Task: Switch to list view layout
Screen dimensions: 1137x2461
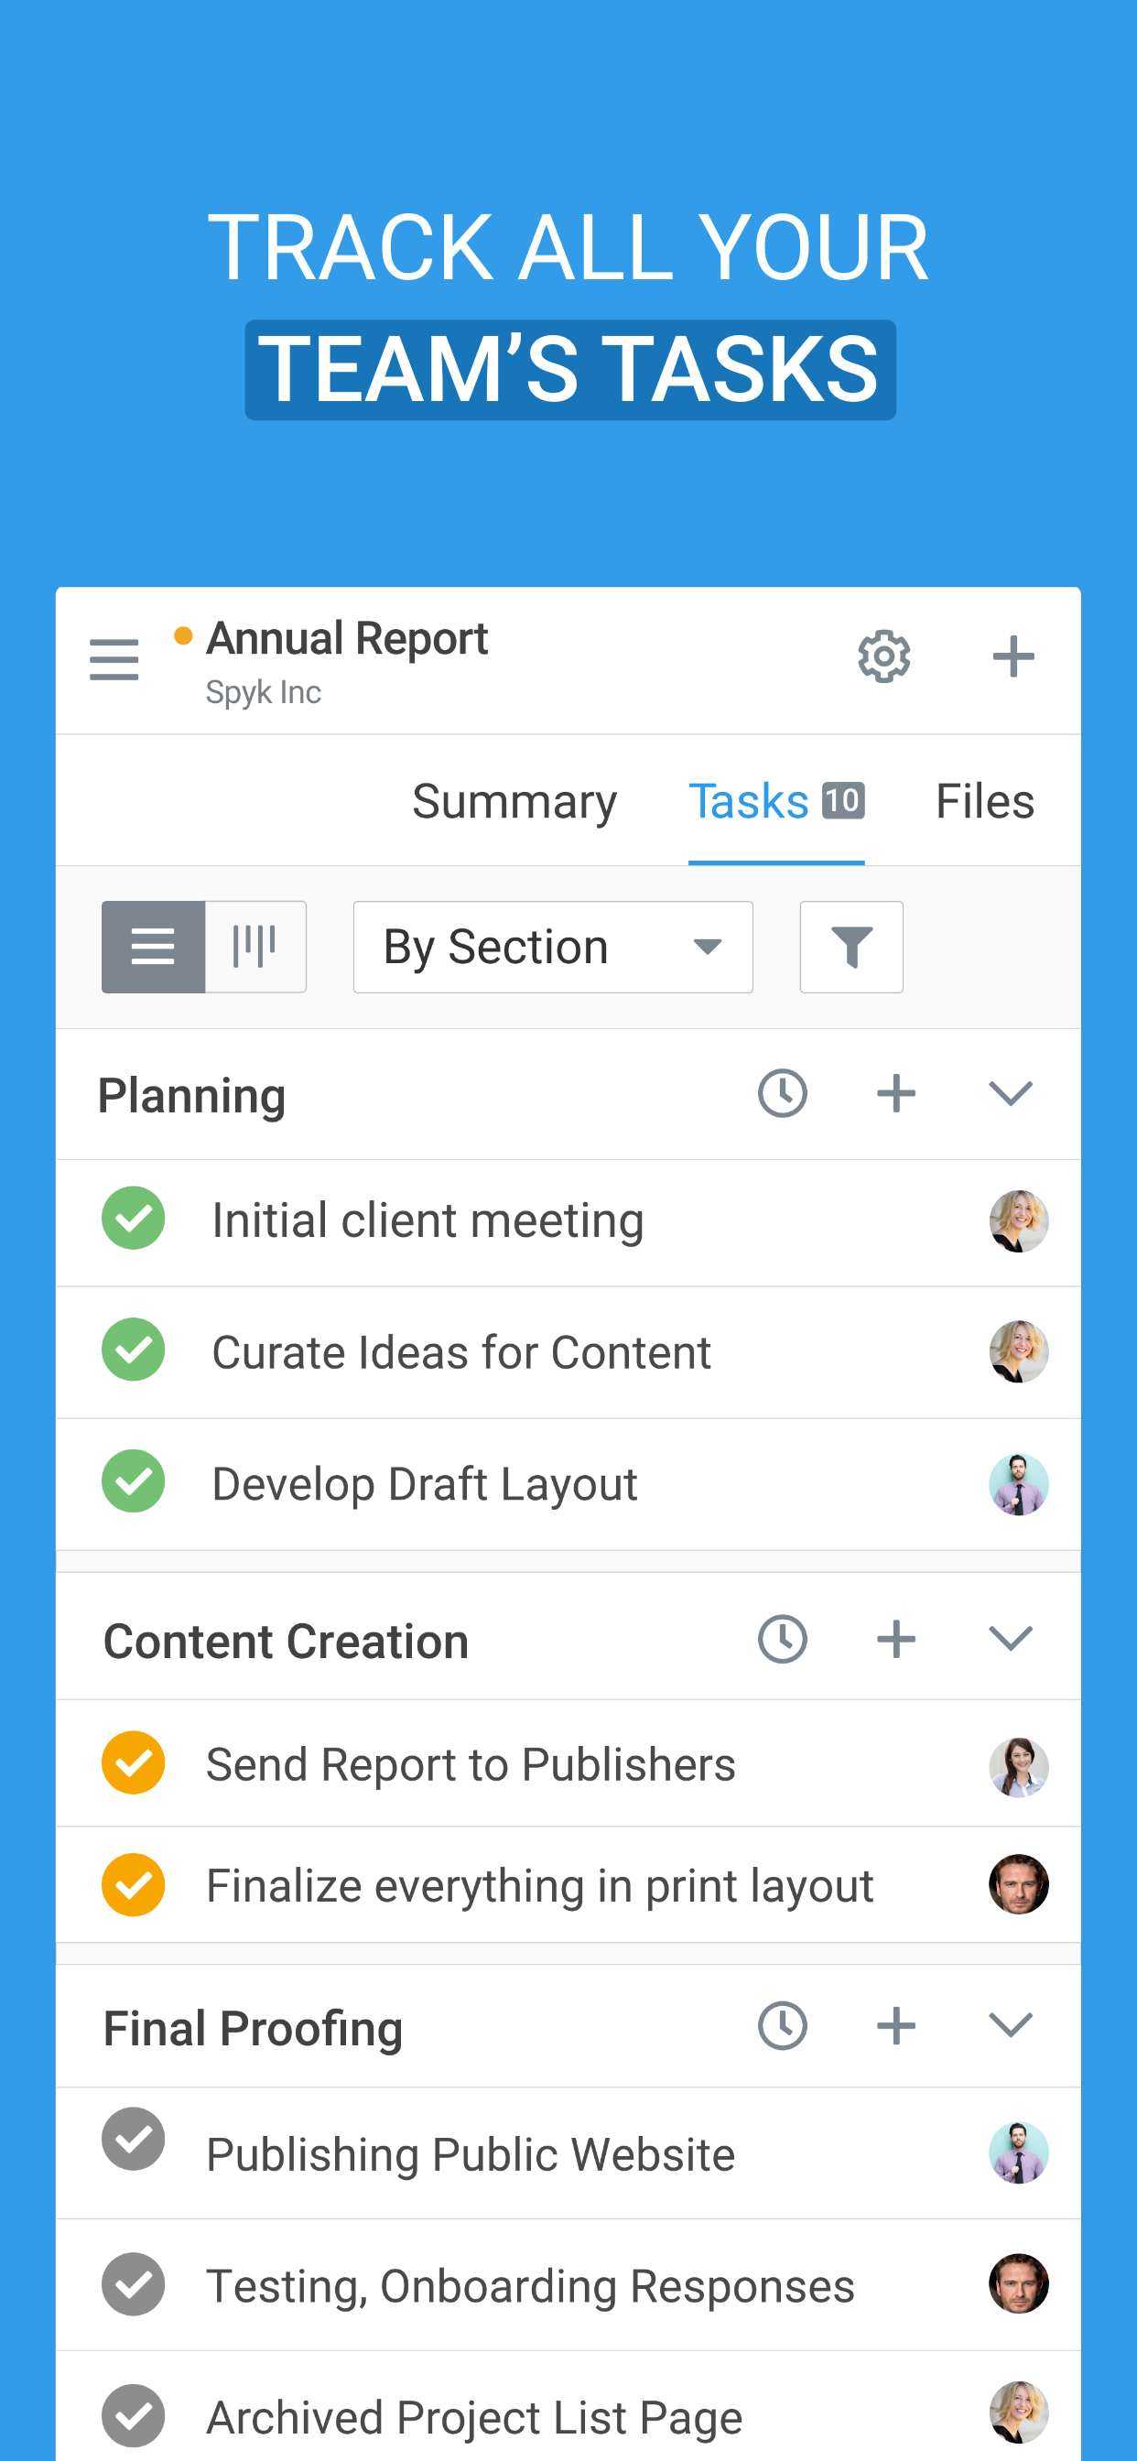Action: [x=153, y=947]
